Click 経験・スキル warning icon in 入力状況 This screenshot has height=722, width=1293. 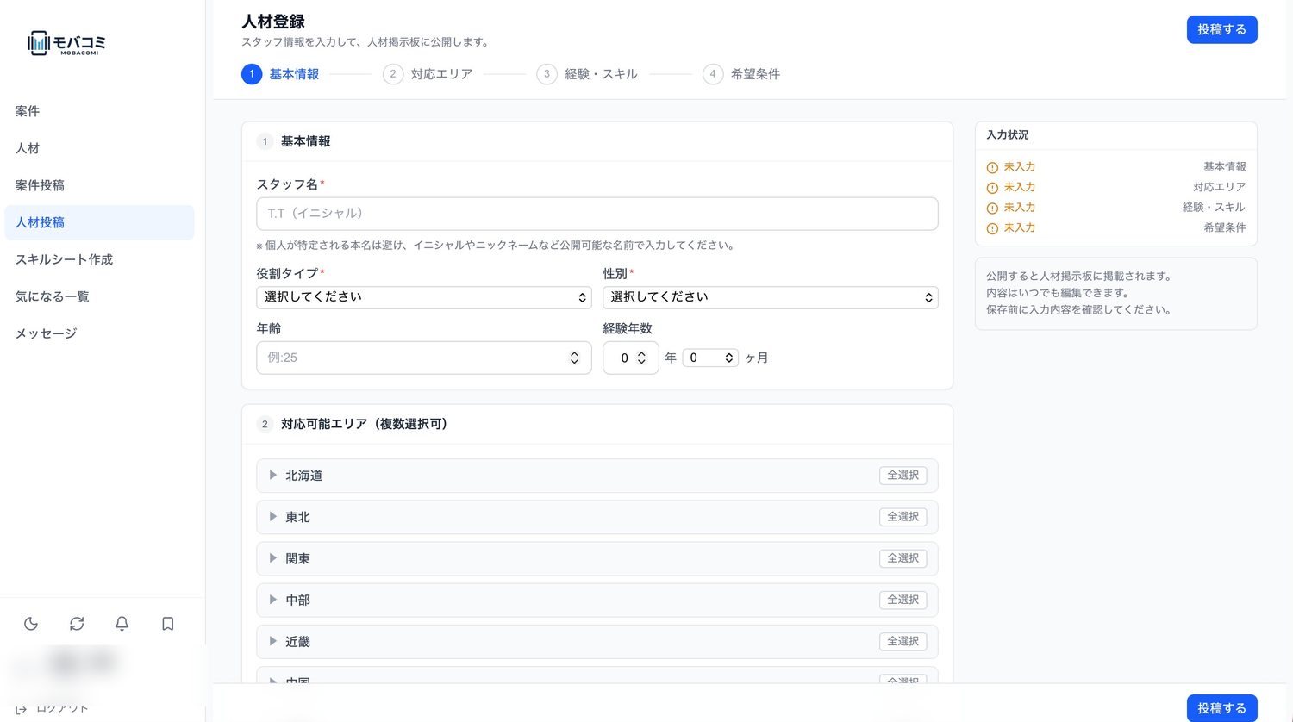992,209
